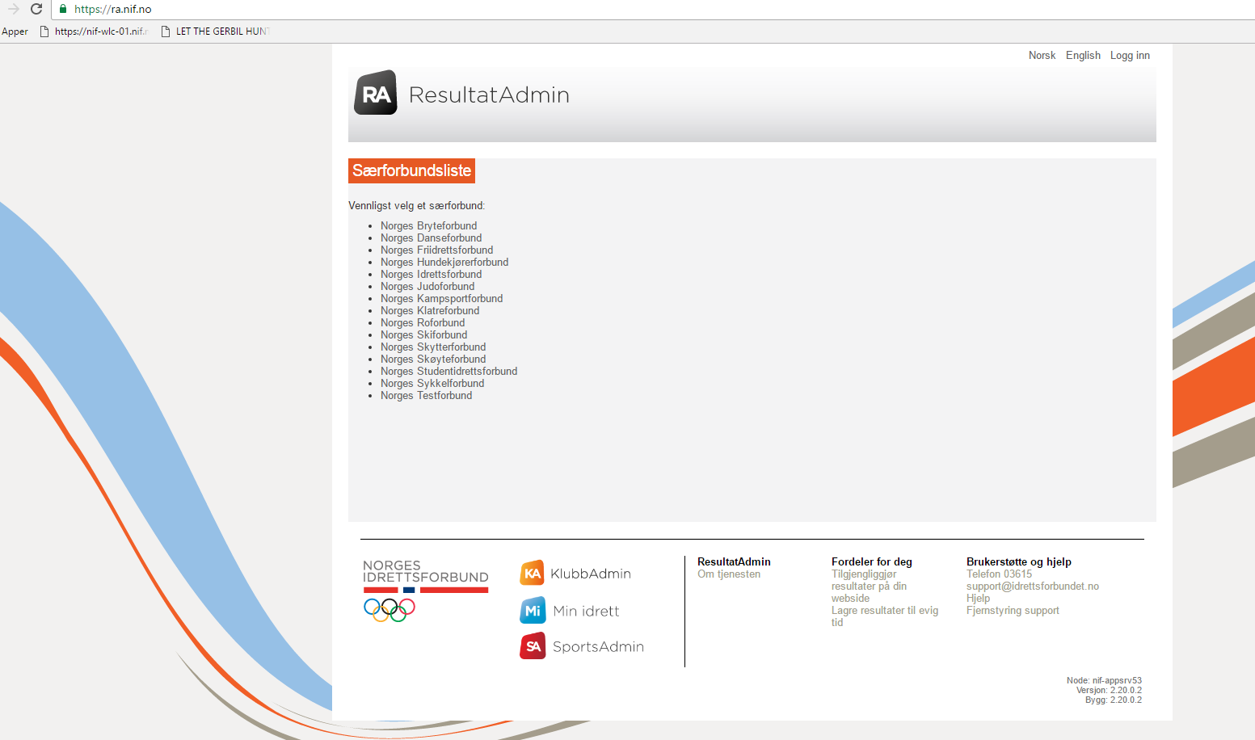The image size is (1255, 740).
Task: Click the Særforbundsliste heading
Action: pos(411,170)
